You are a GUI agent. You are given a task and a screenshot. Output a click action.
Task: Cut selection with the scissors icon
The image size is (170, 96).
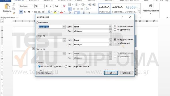[x=14, y=5]
